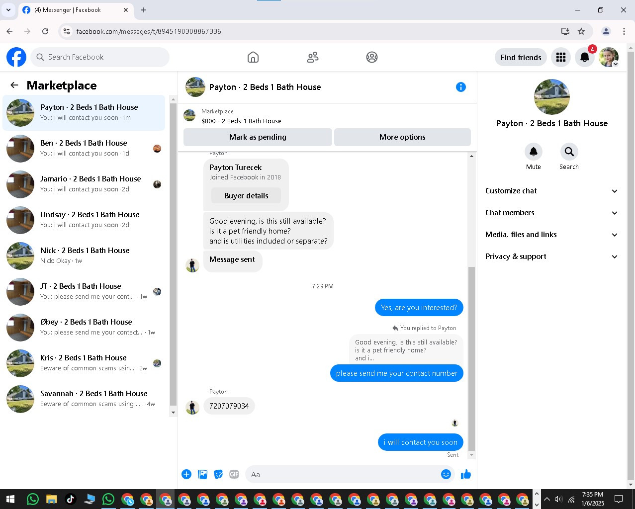
Task: View site information icon in address bar
Action: pyautogui.click(x=67, y=31)
